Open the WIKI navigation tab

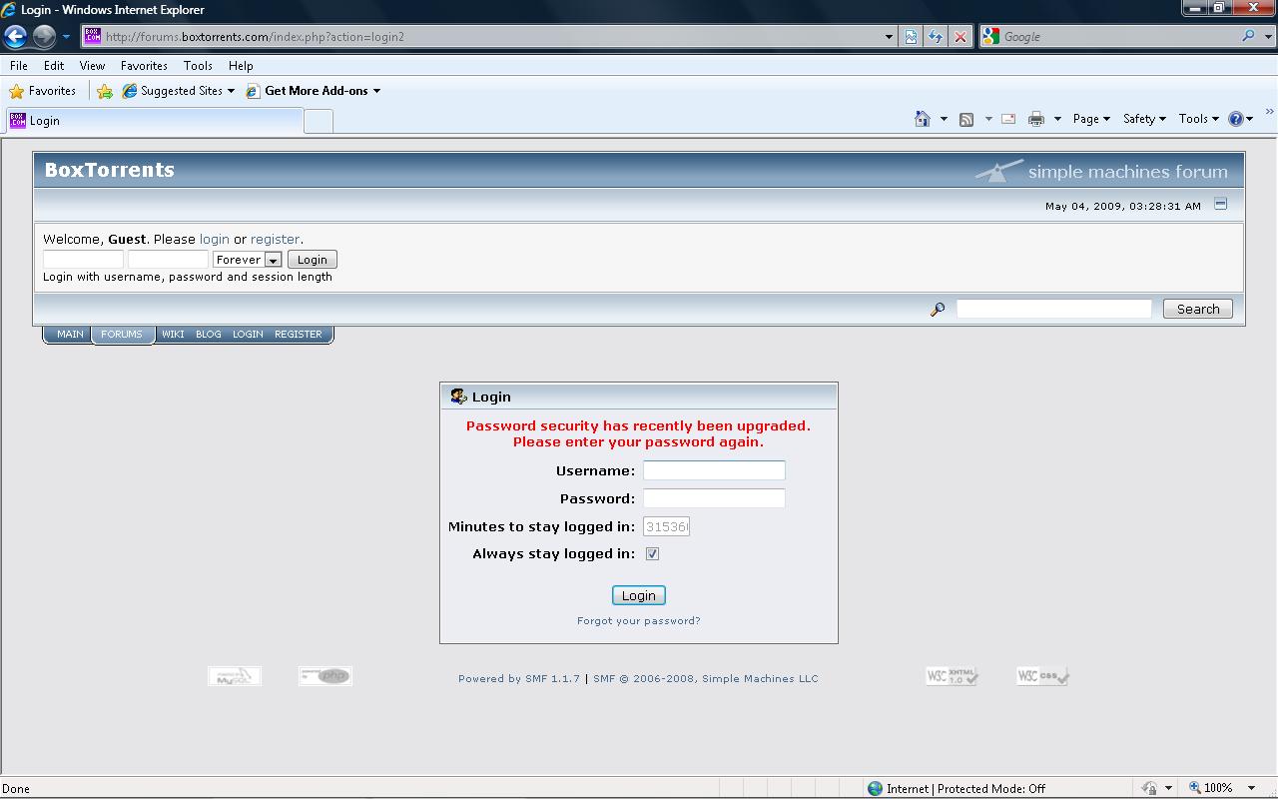[x=173, y=335]
